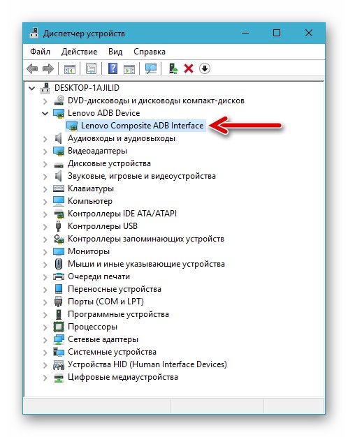Expand DVD-дисководы и дисководы компакт-дисков

pos(45,101)
